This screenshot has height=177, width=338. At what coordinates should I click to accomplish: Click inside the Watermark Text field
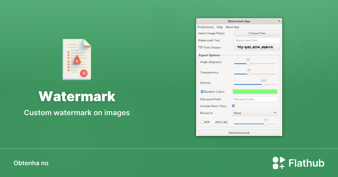257,40
